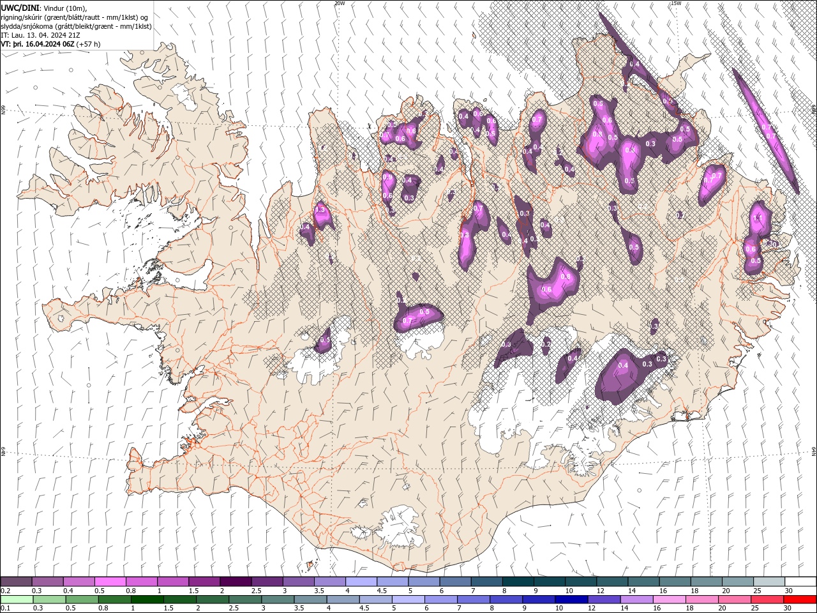Viewport: 817px width, 613px height.
Task: Click the '1.1' snowfall value in the east
Action: 758,218
